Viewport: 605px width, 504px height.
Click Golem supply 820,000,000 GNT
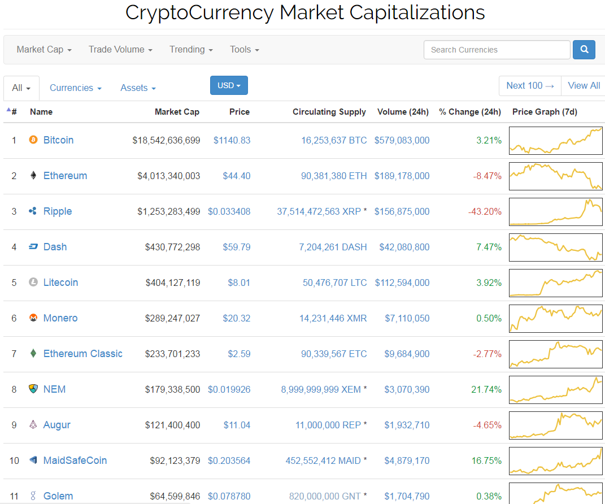point(325,496)
